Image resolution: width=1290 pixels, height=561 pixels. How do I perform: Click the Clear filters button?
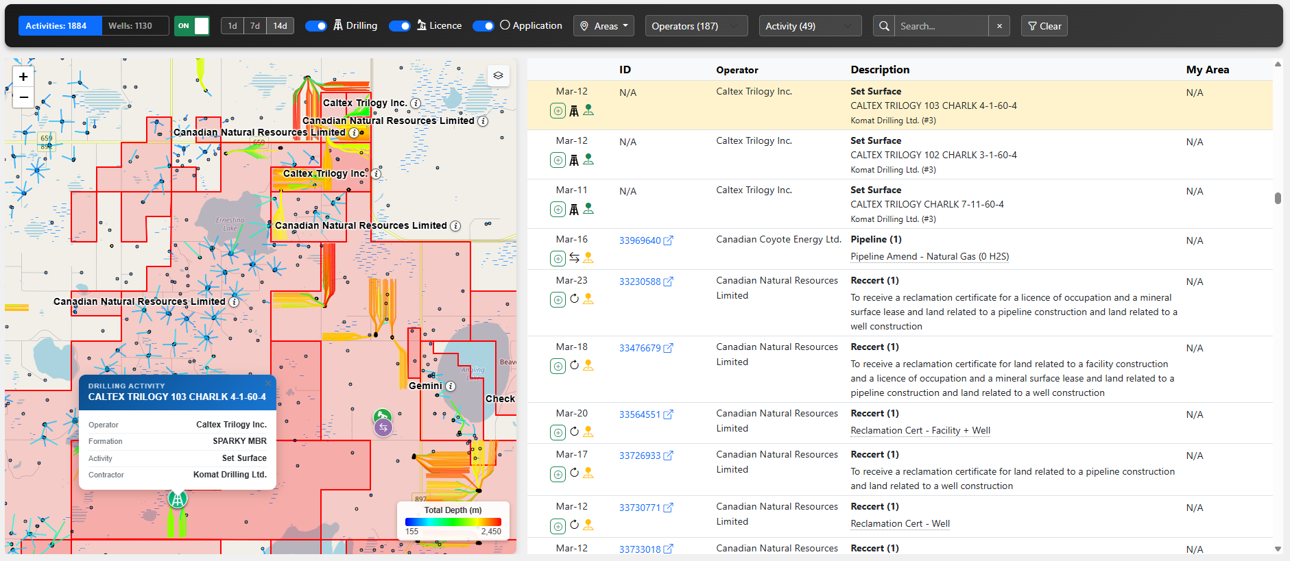(x=1044, y=26)
